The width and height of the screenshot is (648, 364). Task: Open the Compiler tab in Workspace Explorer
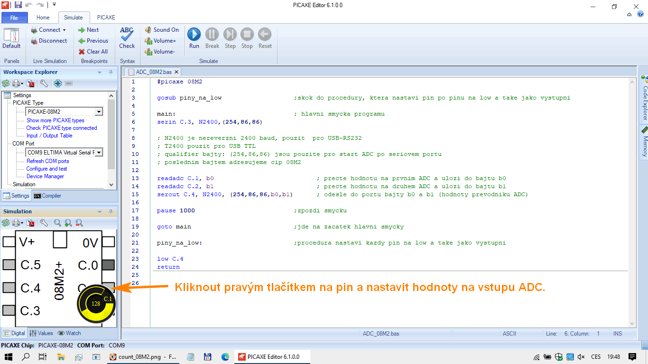[x=47, y=196]
